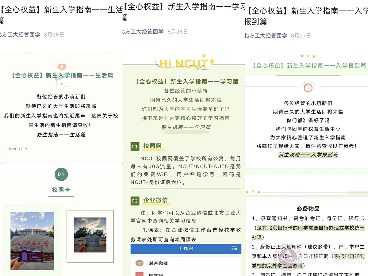This screenshot has width=368, height=276.
Task: Click the square 01 badge next to 校园网
Action: click(x=135, y=147)
